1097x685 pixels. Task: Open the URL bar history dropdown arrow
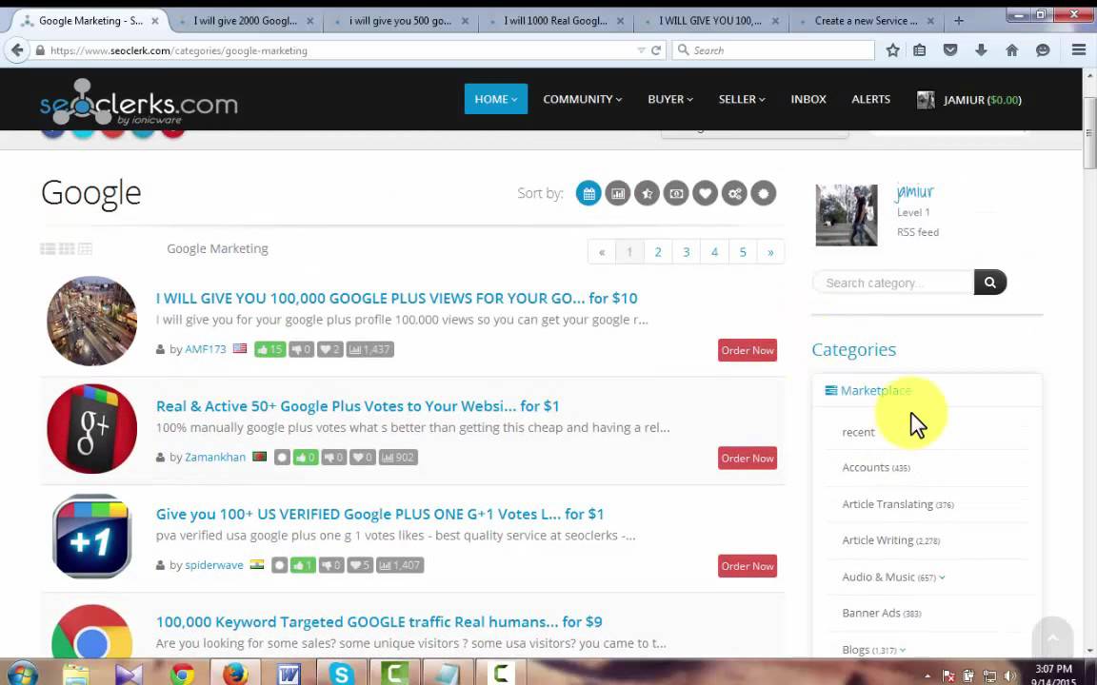click(641, 50)
